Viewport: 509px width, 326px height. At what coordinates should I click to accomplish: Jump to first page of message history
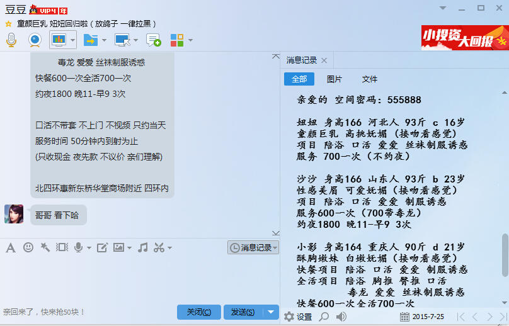(x=461, y=317)
